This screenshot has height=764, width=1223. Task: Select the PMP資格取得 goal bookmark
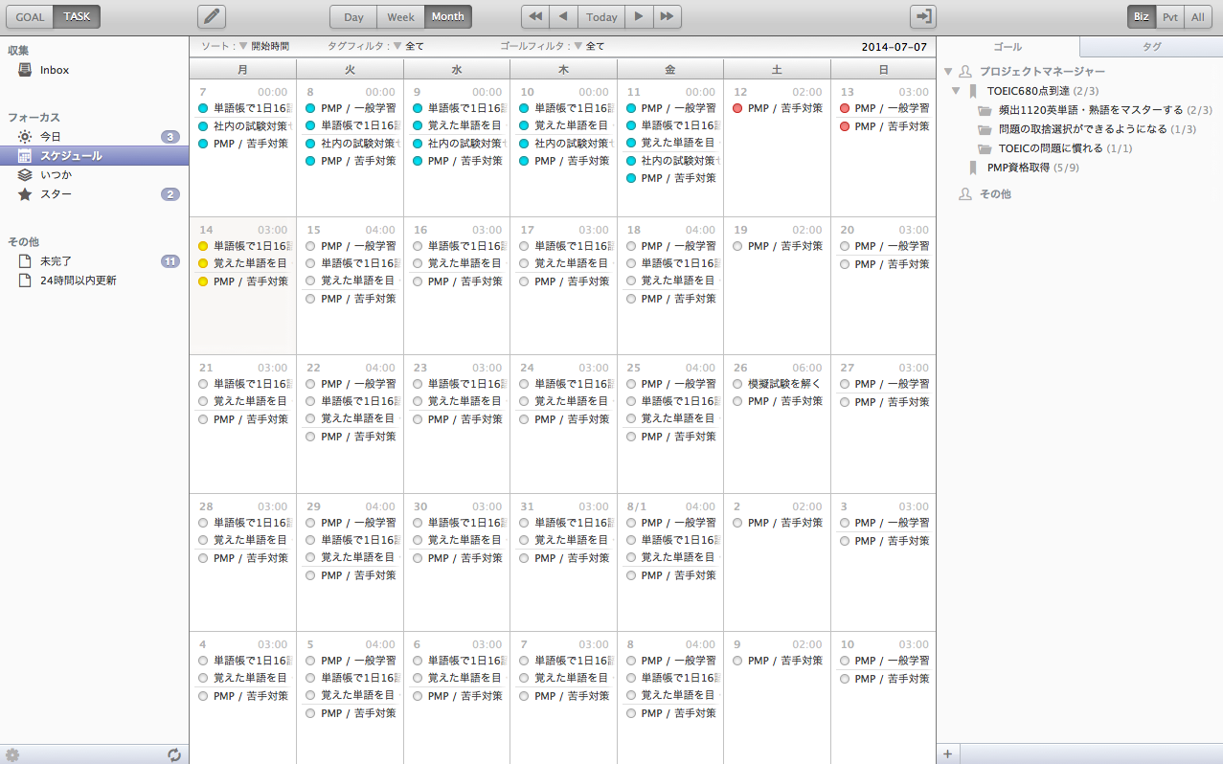point(973,168)
